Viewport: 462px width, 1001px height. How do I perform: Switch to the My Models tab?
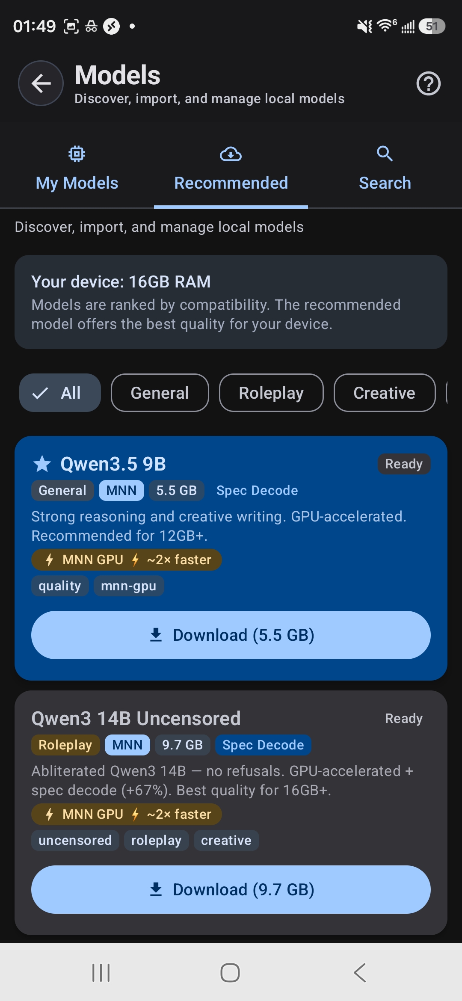coord(77,183)
